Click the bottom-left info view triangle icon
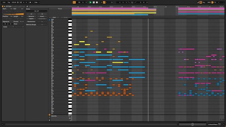Viewport: 226px width, 127px height. 2,125
